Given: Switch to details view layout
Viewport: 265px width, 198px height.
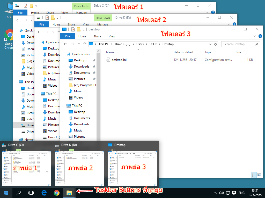Looking at the screenshot, I should [x=254, y=175].
